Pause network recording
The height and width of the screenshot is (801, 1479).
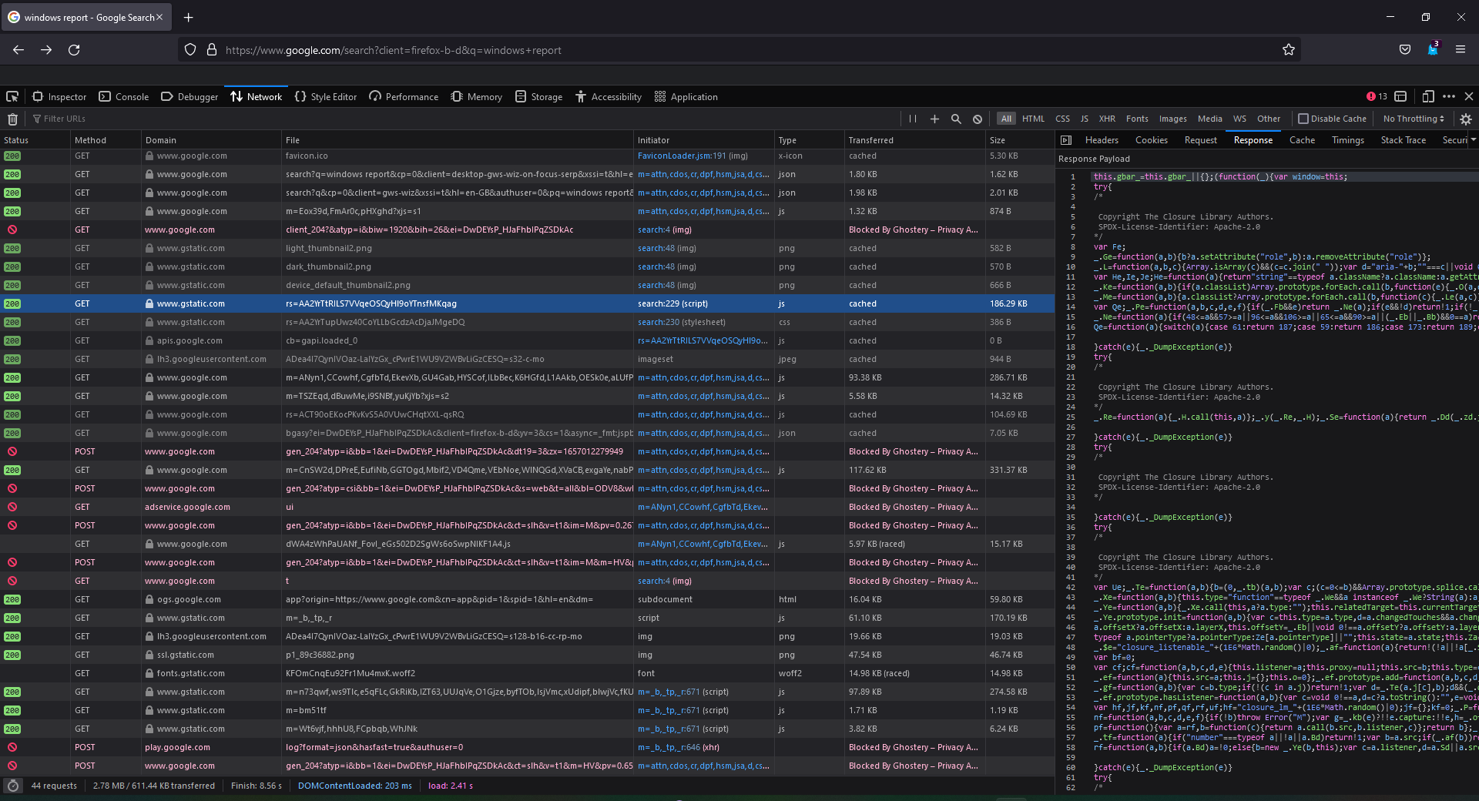click(x=913, y=119)
